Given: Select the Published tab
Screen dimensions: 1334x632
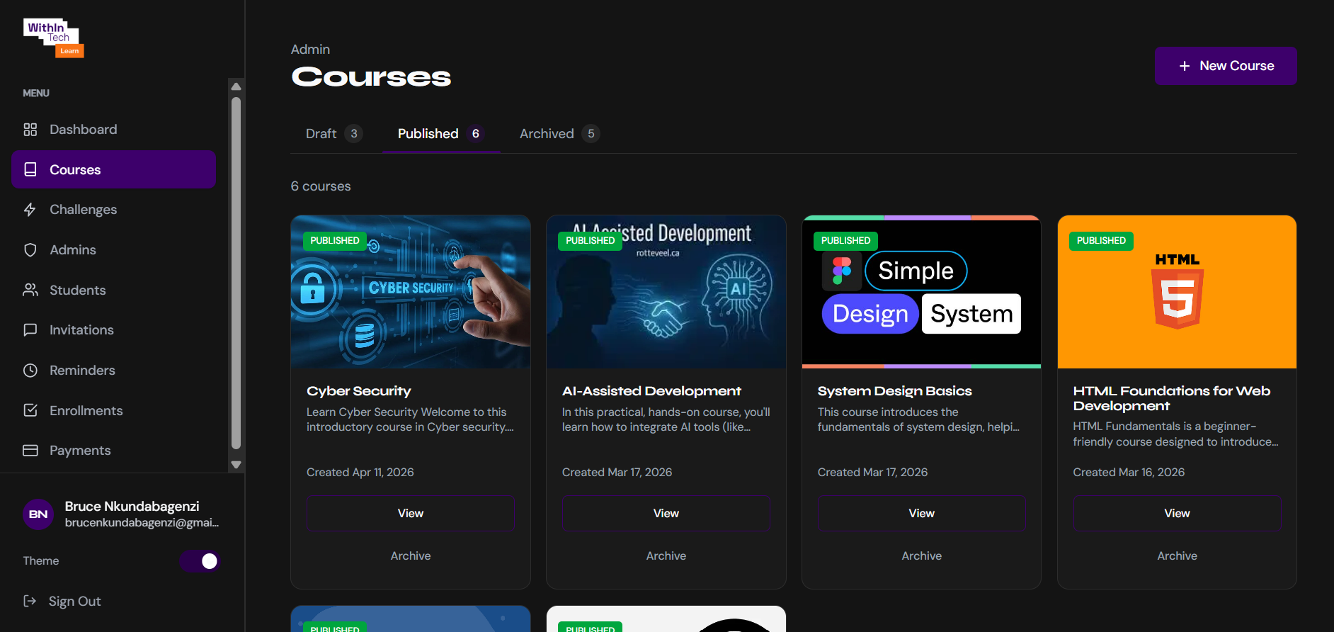Looking at the screenshot, I should tap(441, 134).
